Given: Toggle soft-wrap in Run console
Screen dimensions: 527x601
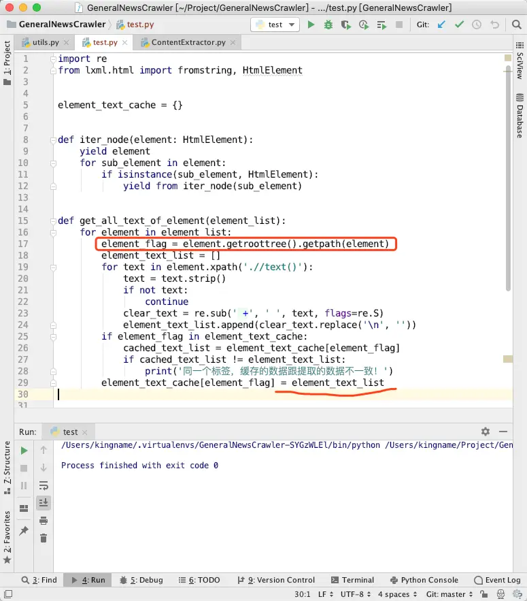Looking at the screenshot, I should [x=44, y=485].
